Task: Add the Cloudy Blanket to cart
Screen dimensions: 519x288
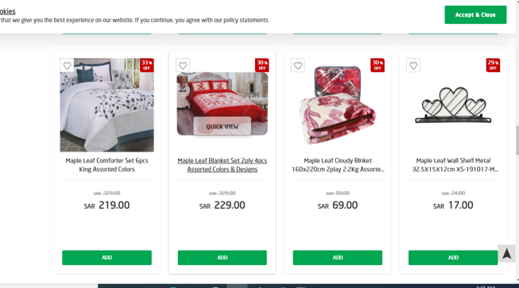Action: (x=338, y=258)
